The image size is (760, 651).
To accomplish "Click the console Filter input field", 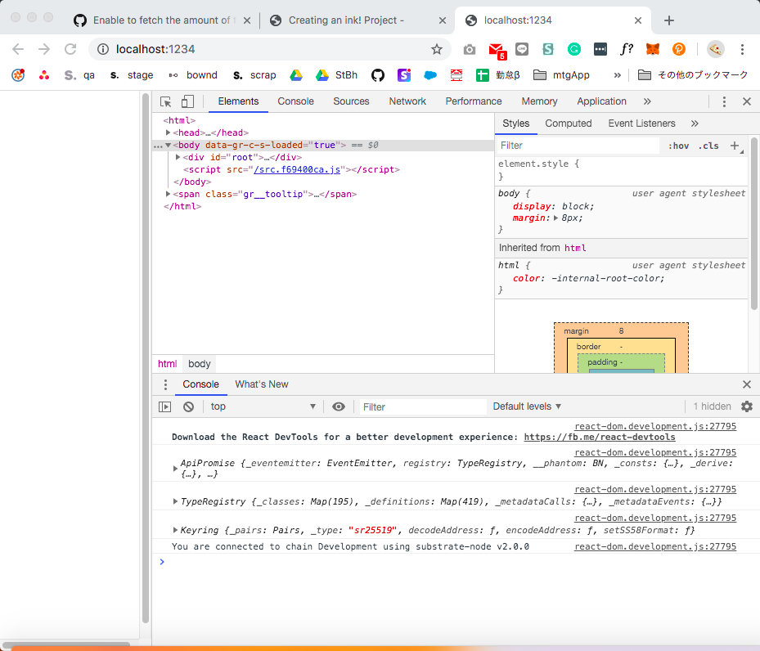I will coord(423,407).
